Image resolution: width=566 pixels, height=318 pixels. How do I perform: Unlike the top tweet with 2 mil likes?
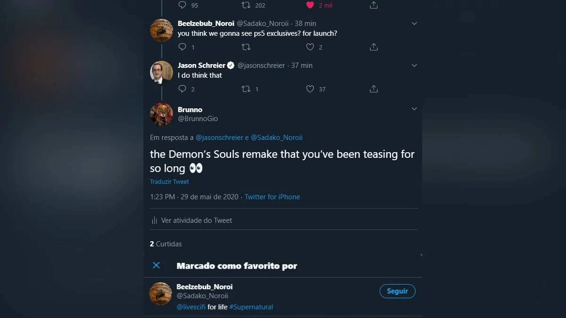pos(310,5)
